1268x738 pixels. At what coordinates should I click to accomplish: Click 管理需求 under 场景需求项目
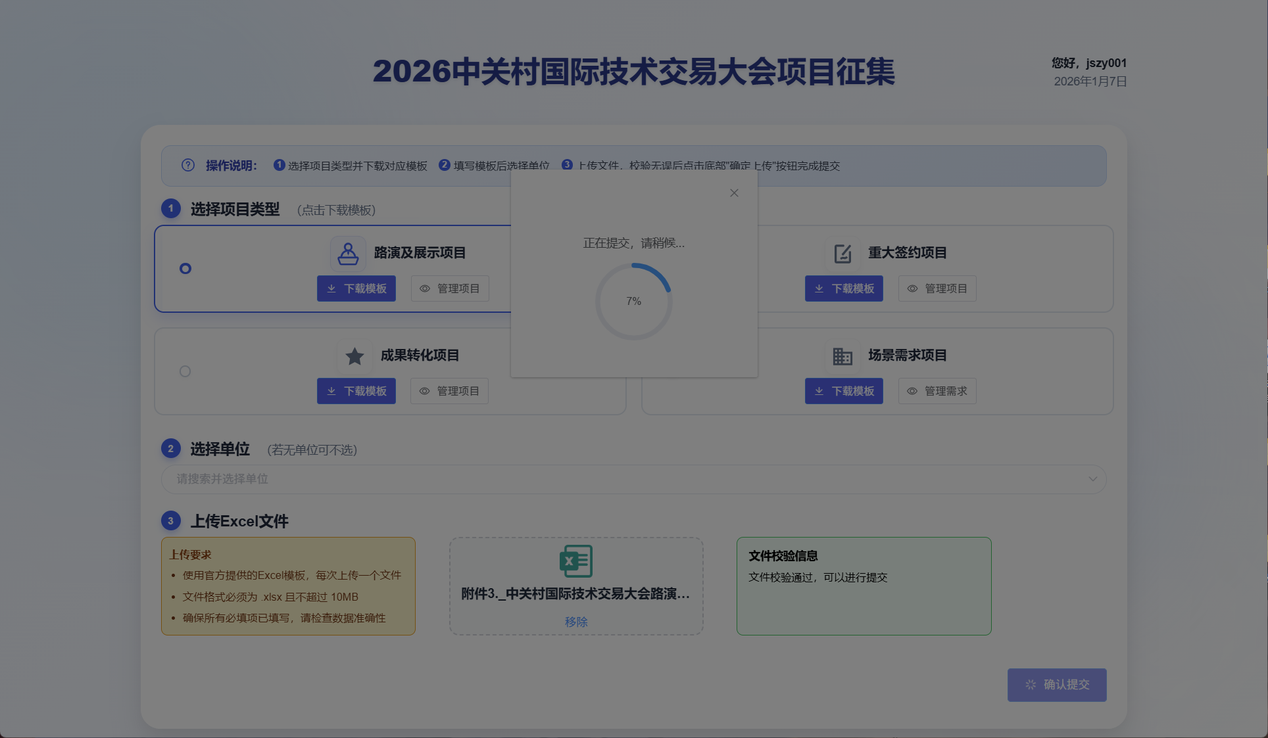(937, 391)
